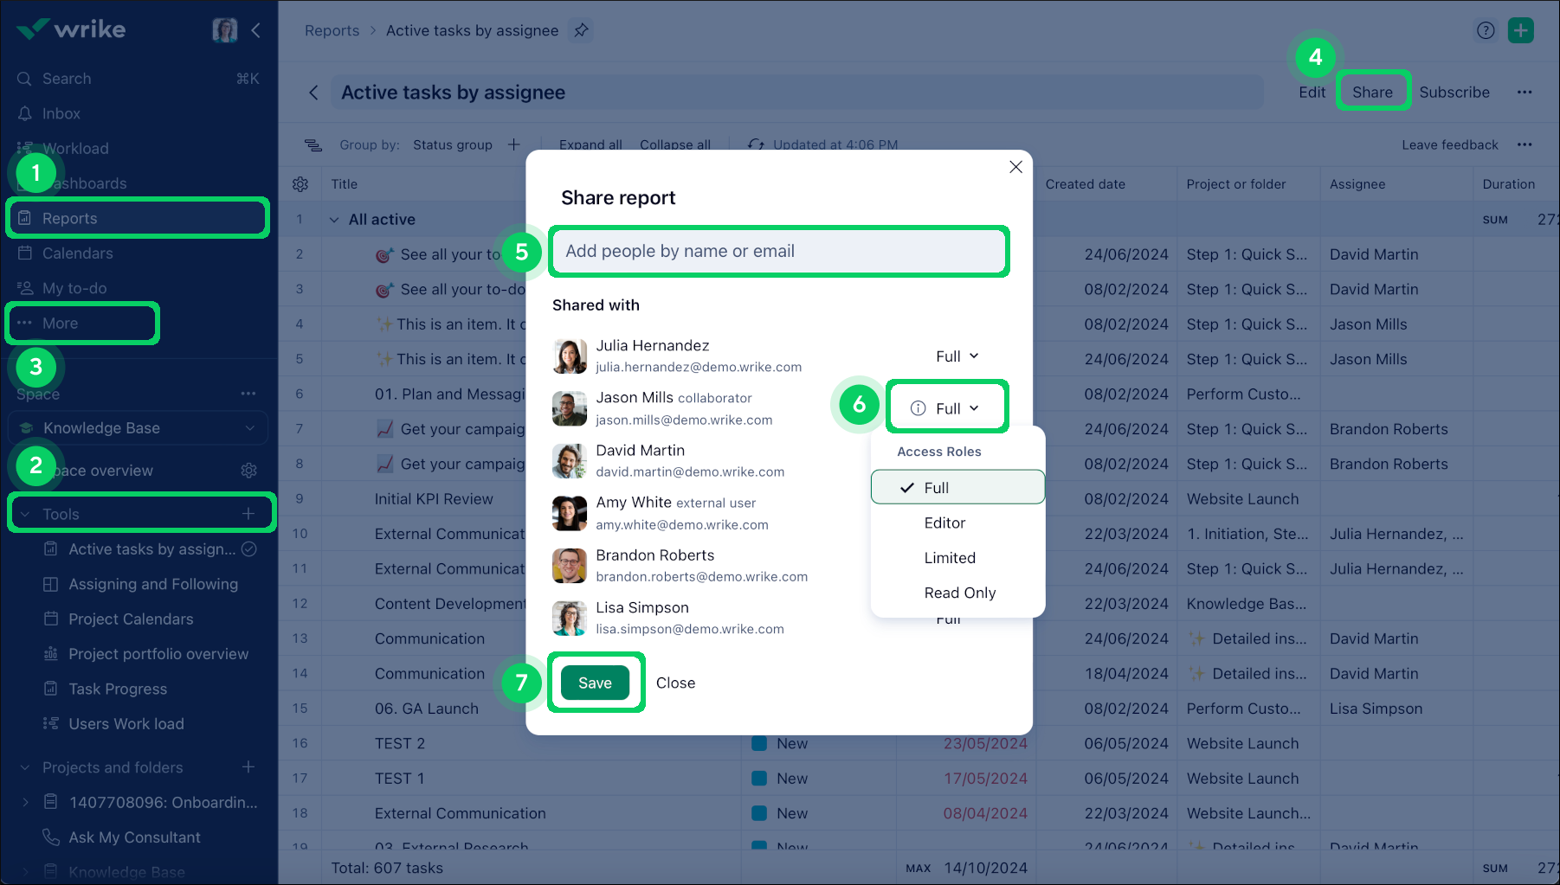The height and width of the screenshot is (885, 1560).
Task: Select the Read Only access role
Action: pos(959,593)
